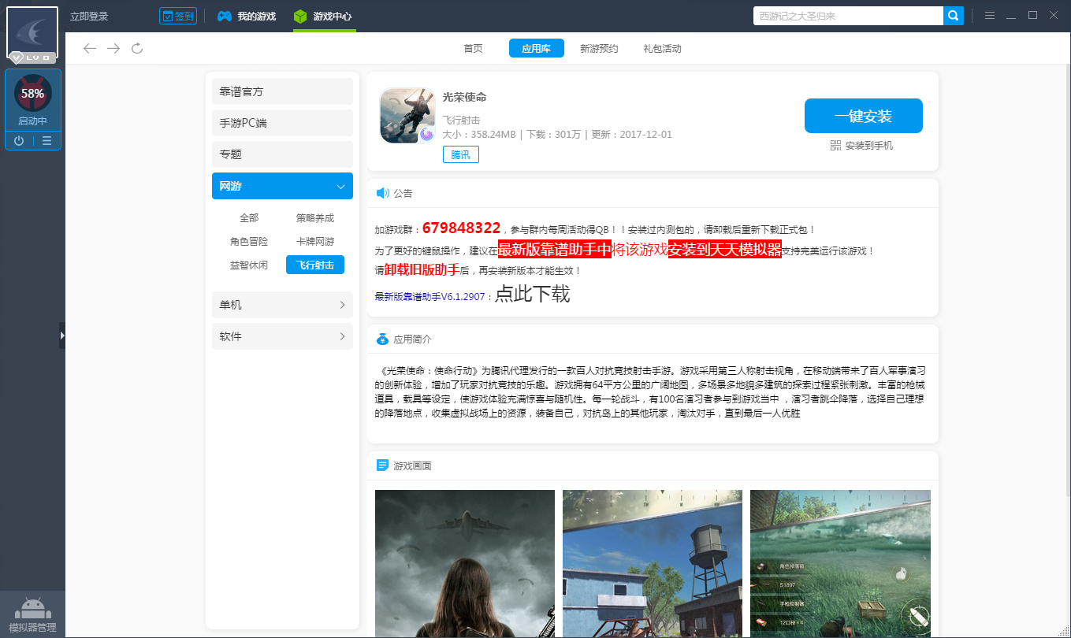The height and width of the screenshot is (638, 1071).
Task: Click the 58% startup progress circle
Action: point(33,93)
